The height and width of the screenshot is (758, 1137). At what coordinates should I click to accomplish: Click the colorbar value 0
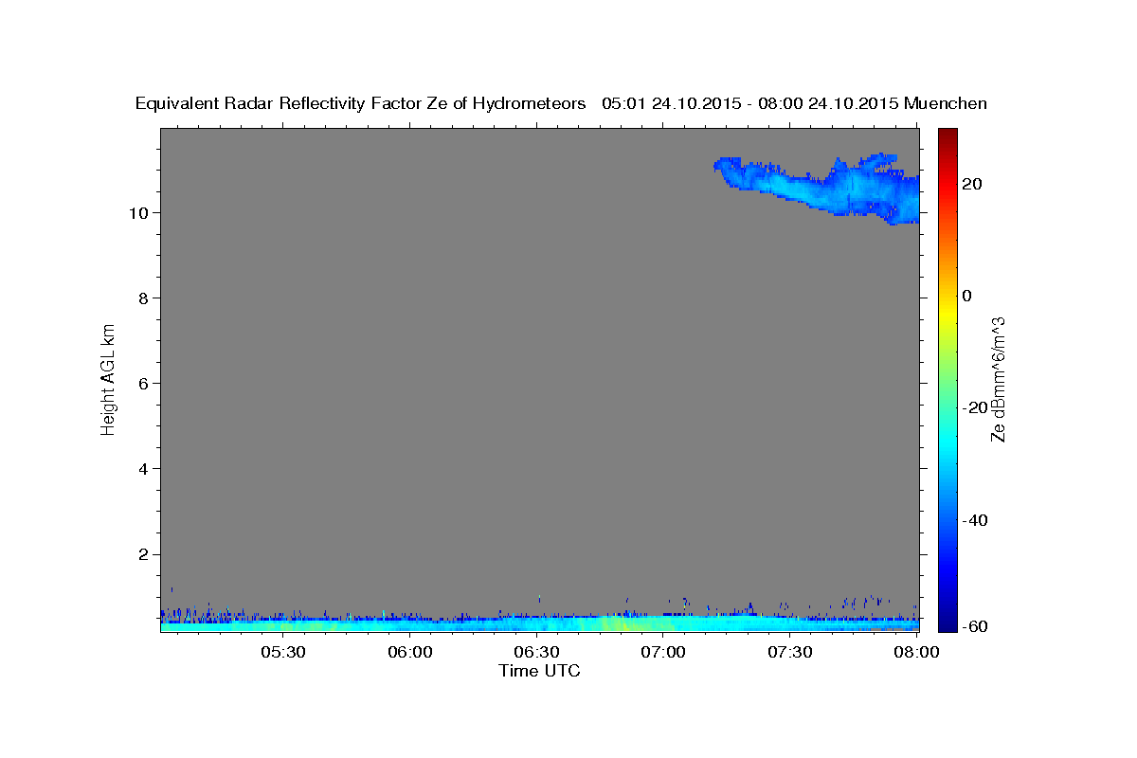click(x=967, y=296)
